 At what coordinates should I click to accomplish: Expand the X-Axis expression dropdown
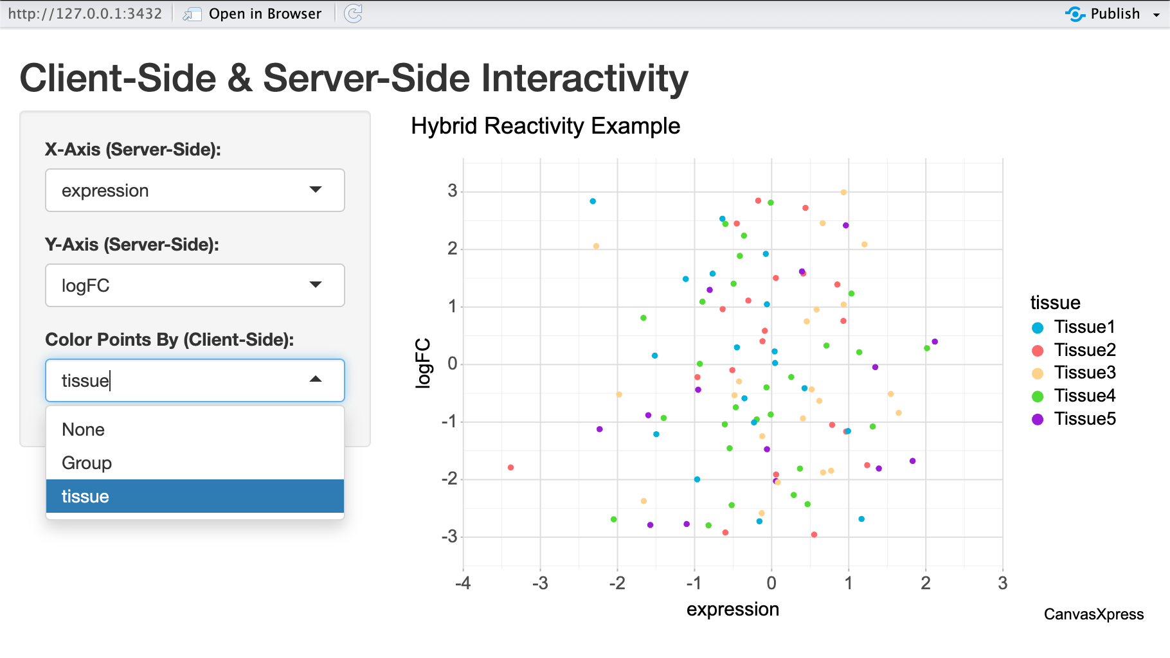[315, 190]
